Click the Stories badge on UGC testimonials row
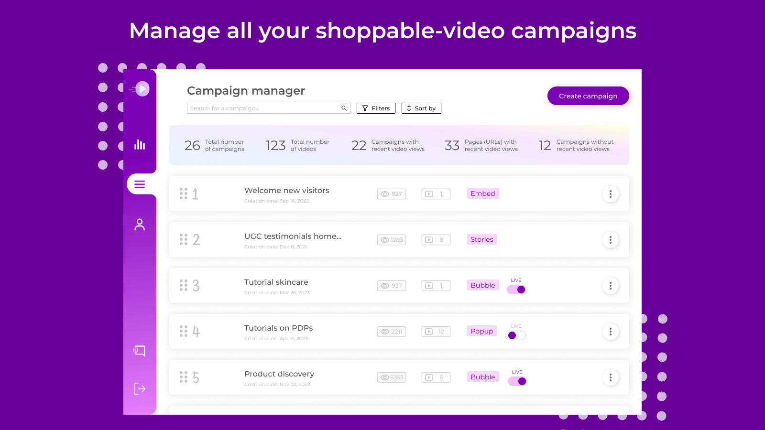765x430 pixels. click(x=481, y=239)
